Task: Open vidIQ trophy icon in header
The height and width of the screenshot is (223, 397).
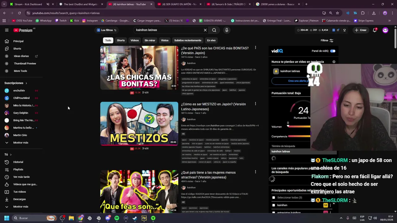Action: (345, 30)
